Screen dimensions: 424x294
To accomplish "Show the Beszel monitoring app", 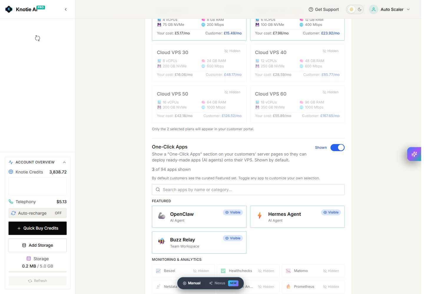I will click(201, 271).
